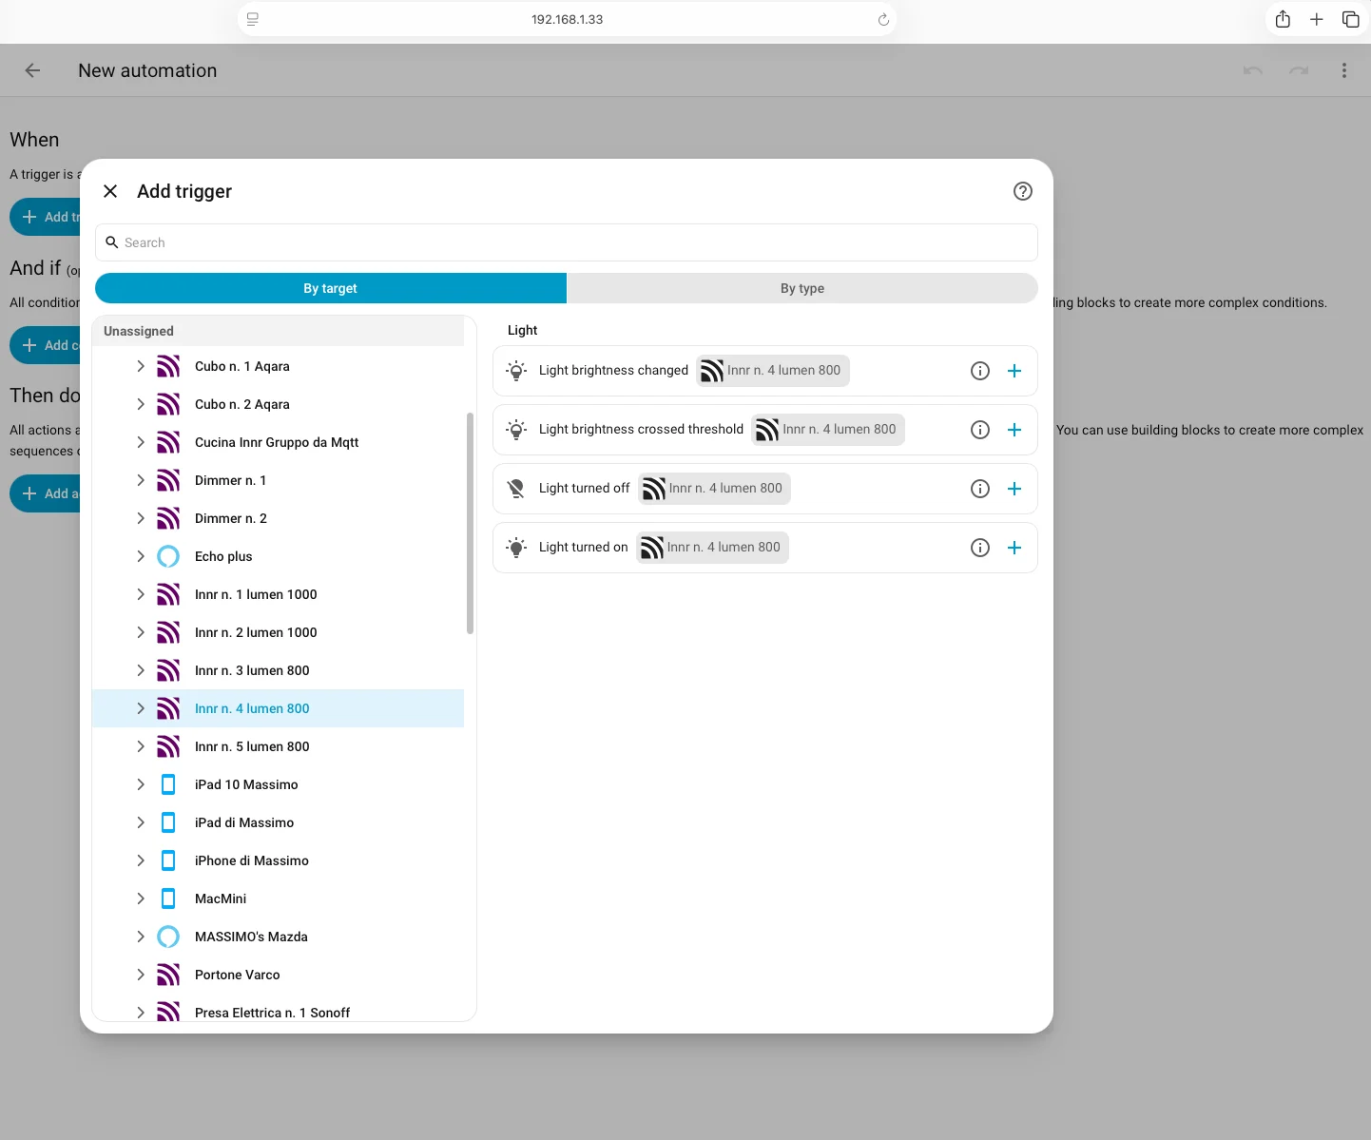This screenshot has width=1371, height=1140.
Task: Click Innr n. 4 chip on brightness changed
Action: click(x=773, y=371)
